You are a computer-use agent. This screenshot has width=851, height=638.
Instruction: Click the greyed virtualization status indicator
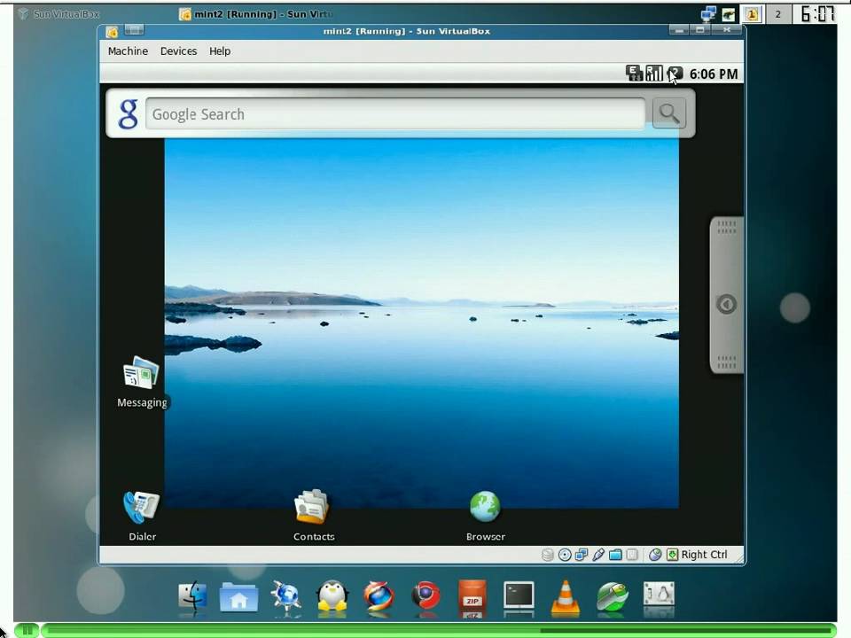[632, 555]
